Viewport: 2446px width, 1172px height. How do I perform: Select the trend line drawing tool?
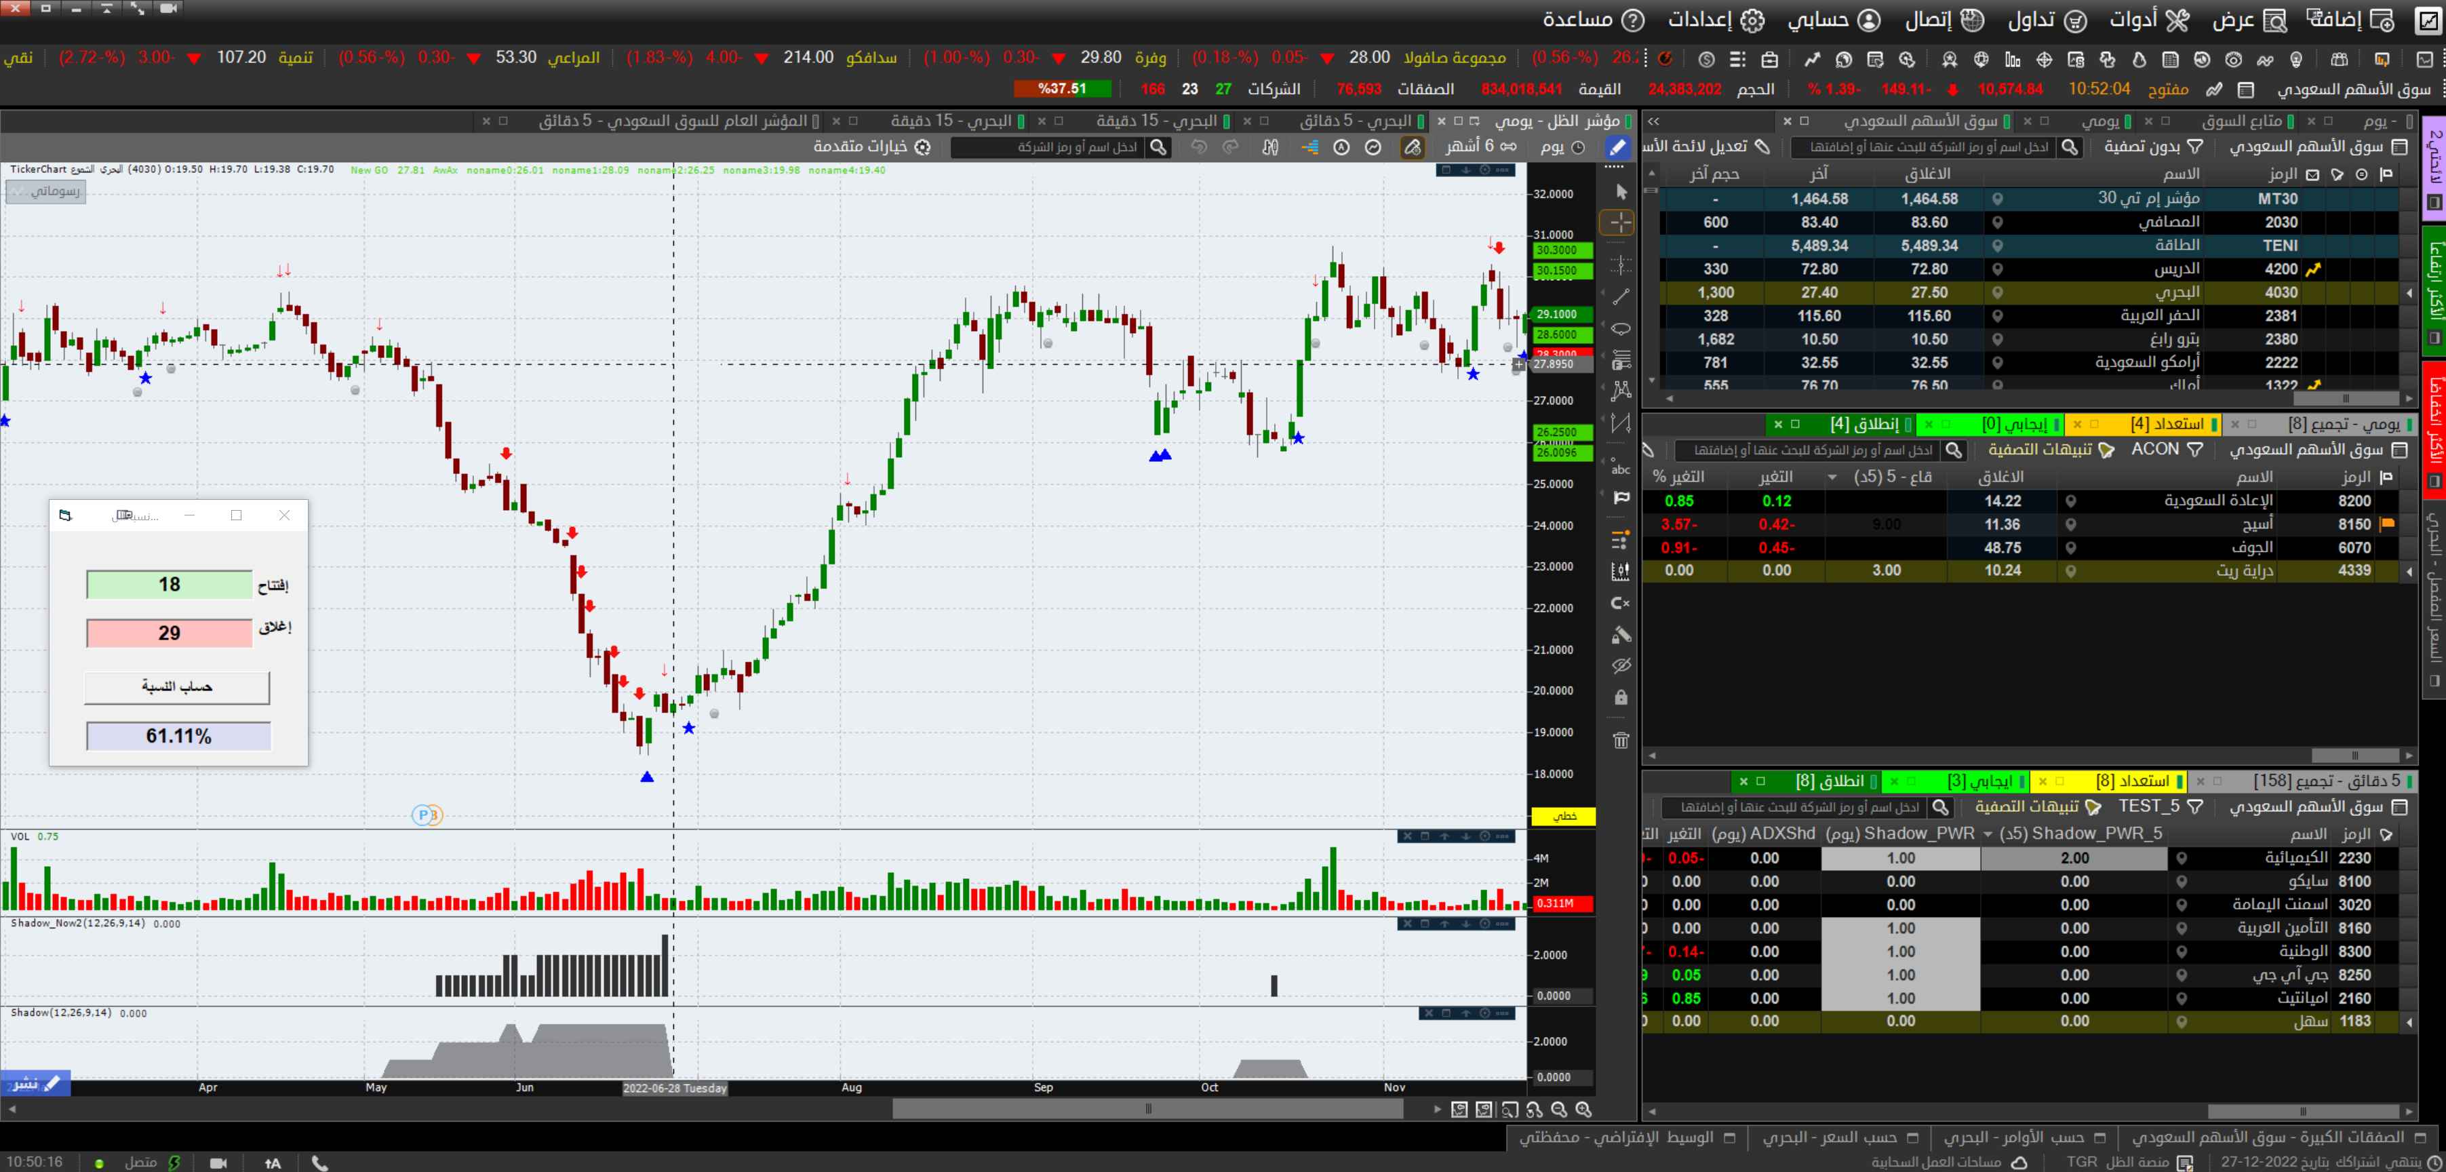click(x=1621, y=297)
